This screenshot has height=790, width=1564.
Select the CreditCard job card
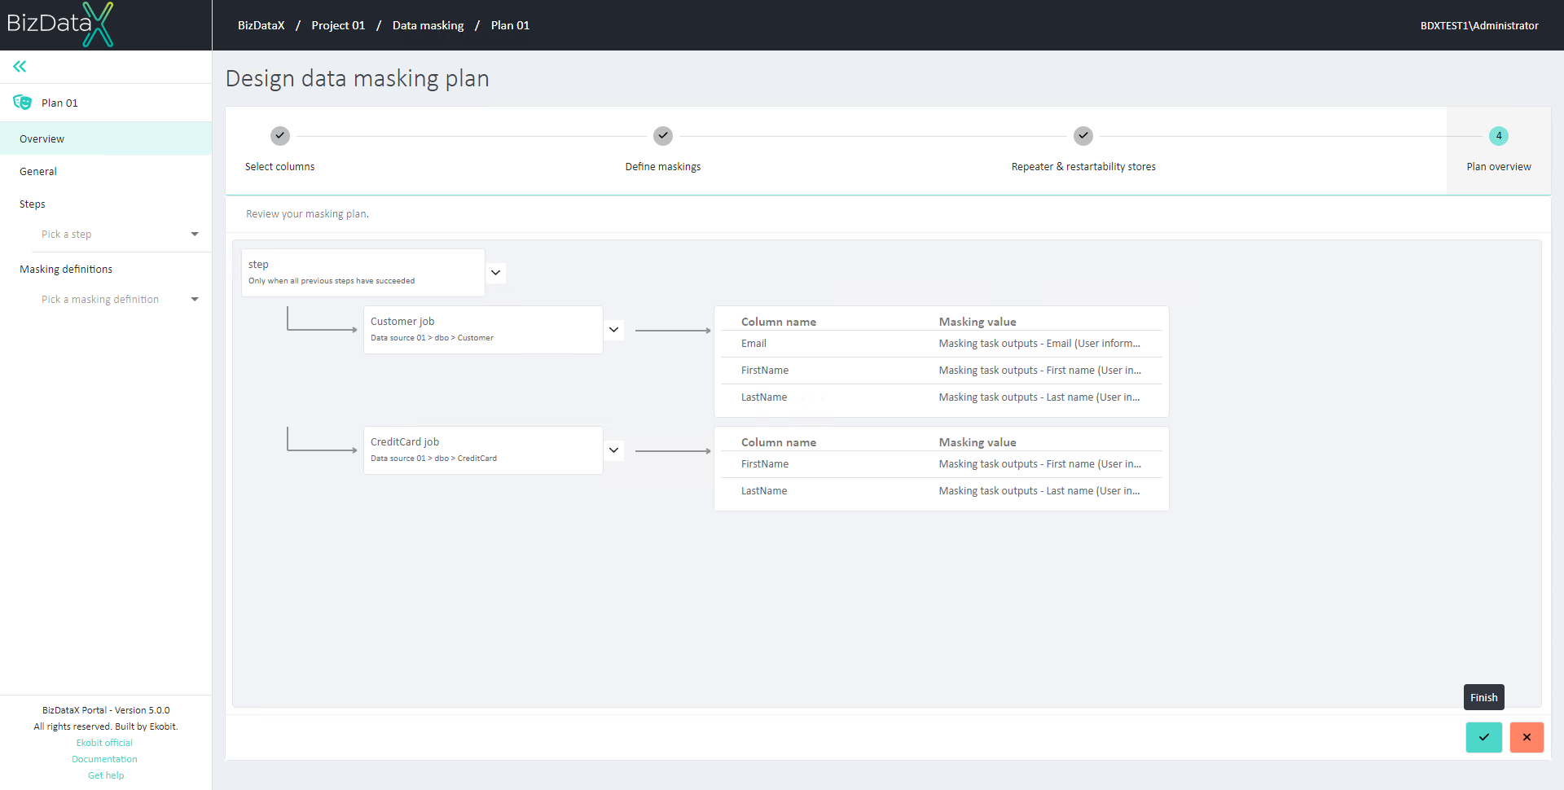pyautogui.click(x=483, y=450)
